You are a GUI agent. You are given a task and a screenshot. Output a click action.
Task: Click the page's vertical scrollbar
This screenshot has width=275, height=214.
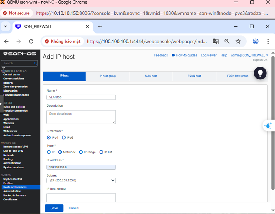pos(273,118)
